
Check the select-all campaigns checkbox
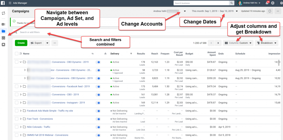(x=17, y=54)
